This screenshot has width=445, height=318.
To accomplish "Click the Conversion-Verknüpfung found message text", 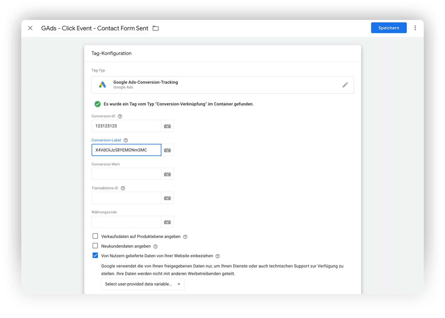I will (178, 104).
